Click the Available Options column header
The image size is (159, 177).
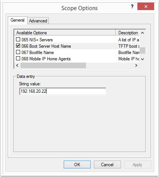click(x=65, y=33)
